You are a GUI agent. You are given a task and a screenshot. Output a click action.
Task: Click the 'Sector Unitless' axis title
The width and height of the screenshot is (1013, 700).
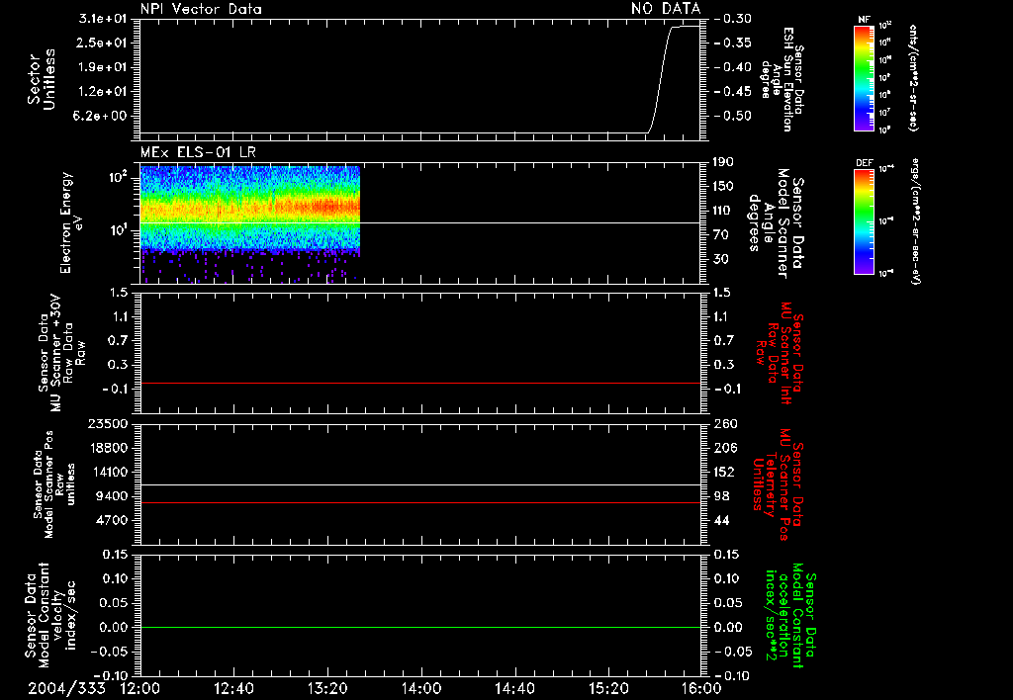point(41,79)
